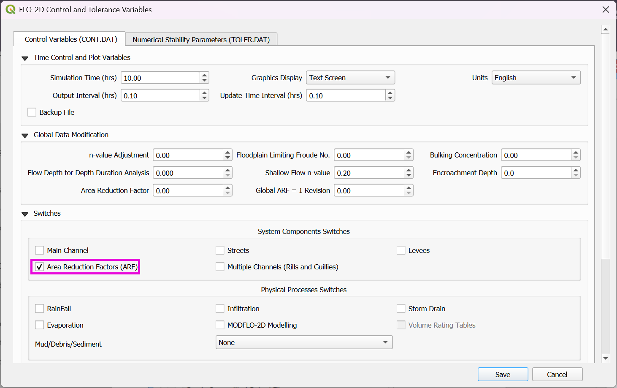Increase Bulking Concentration with up arrow
617x388 pixels.
tap(576, 152)
